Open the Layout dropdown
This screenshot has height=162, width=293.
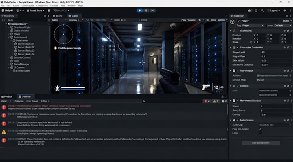click(274, 10)
